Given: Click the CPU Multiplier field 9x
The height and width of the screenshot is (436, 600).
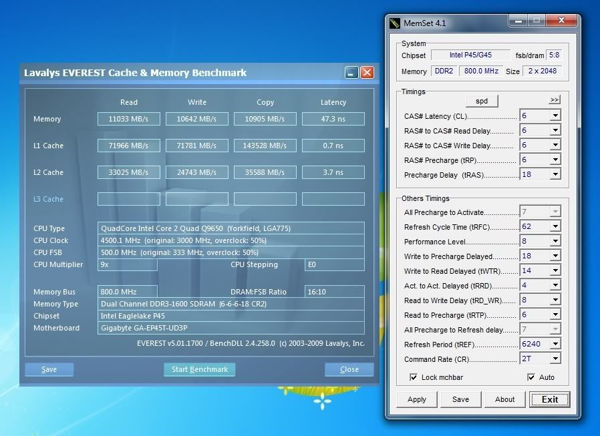Looking at the screenshot, I should click(128, 264).
